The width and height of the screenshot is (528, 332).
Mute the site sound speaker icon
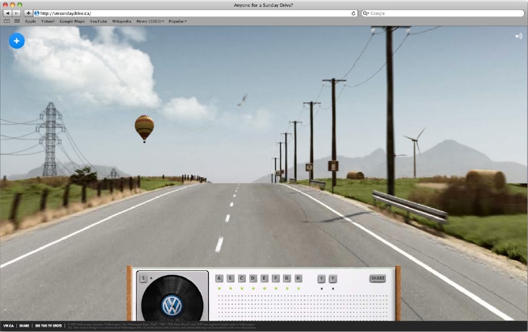pyautogui.click(x=519, y=36)
